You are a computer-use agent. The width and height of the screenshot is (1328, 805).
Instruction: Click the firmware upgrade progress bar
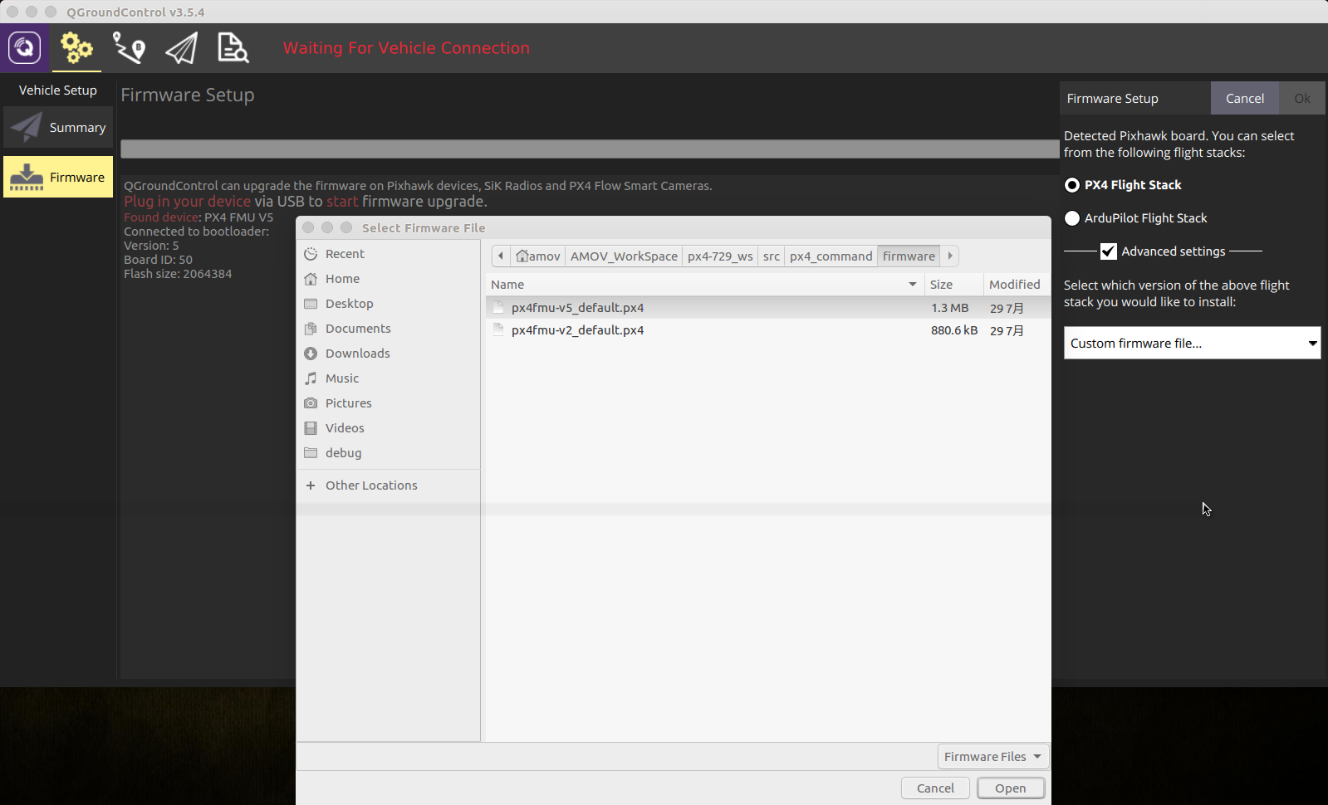point(590,149)
